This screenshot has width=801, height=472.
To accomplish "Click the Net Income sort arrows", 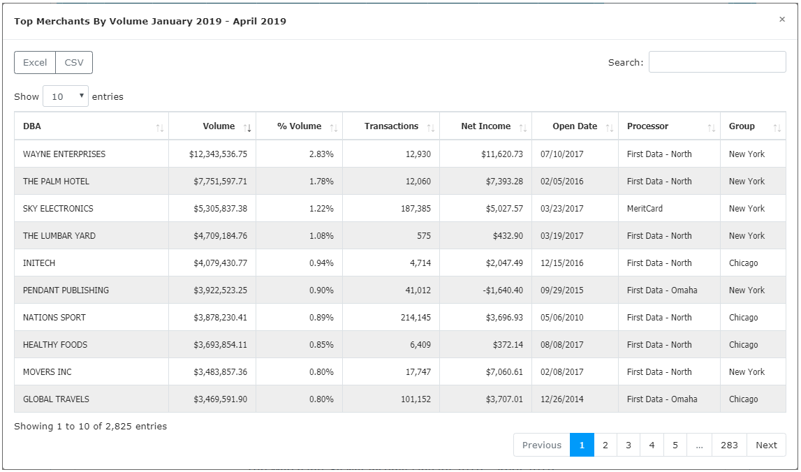I will tap(522, 128).
